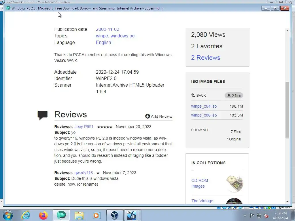Click the publication date link

107,30
